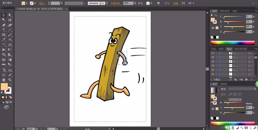This screenshot has height=130, width=258.
Task: Enable Draw Behind mode in toolbox
Action: pos(7,102)
